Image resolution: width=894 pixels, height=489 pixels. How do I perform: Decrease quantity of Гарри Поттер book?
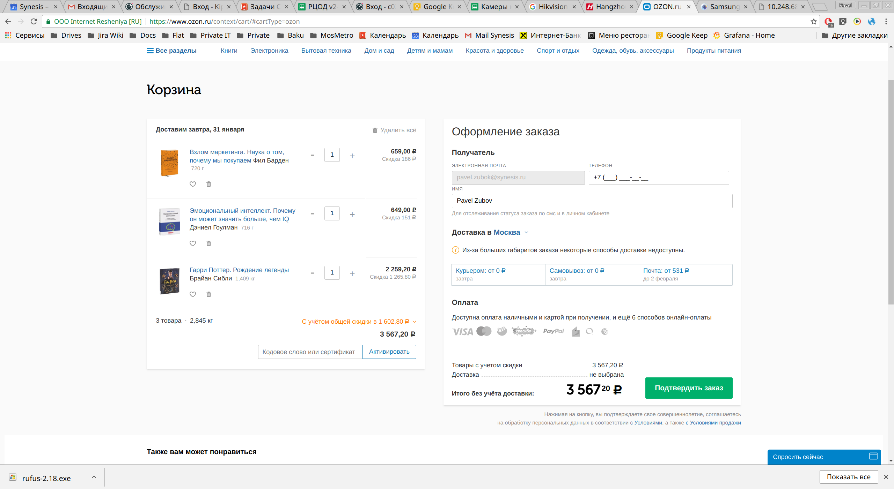pos(313,273)
